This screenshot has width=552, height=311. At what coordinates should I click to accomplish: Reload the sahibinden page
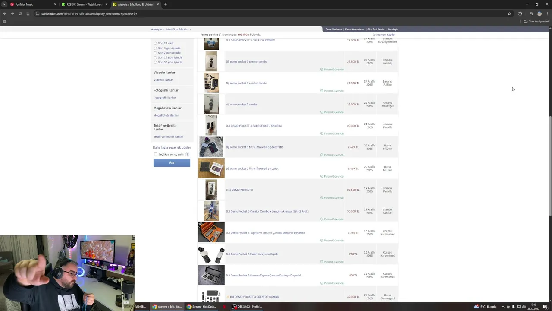tap(20, 13)
